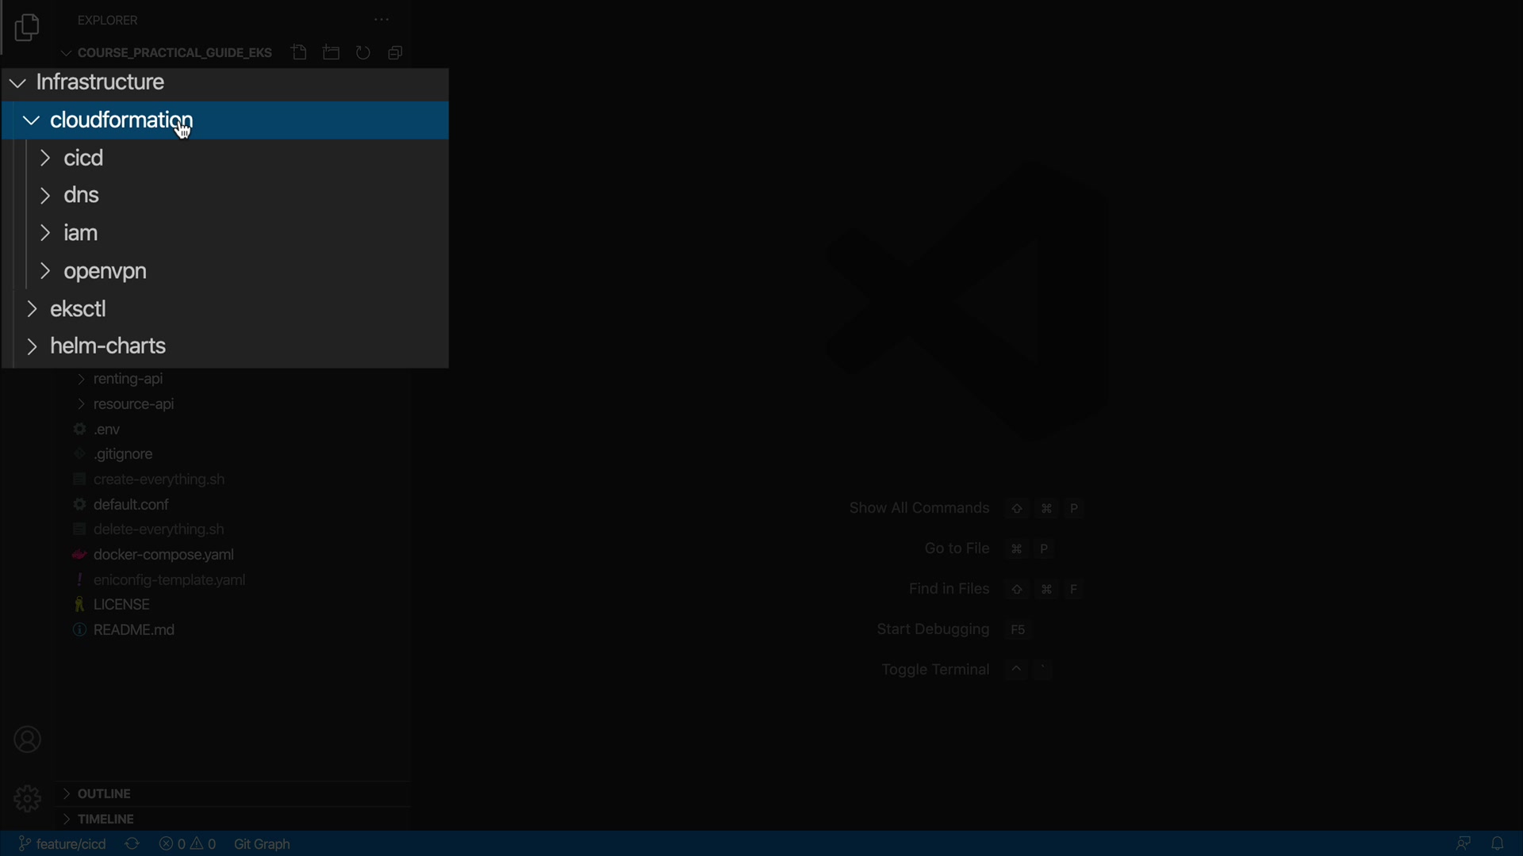The width and height of the screenshot is (1523, 856).
Task: Open the Explorer more actions ellipsis
Action: (x=382, y=20)
